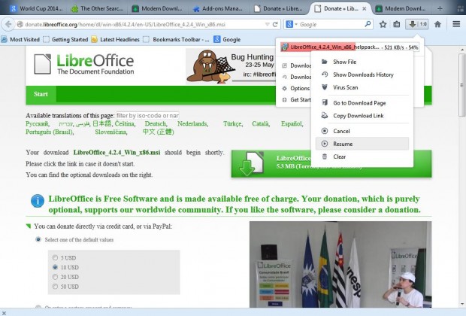This screenshot has width=466, height=316.
Task: Select the 10 USD donation radio button
Action: (55, 267)
